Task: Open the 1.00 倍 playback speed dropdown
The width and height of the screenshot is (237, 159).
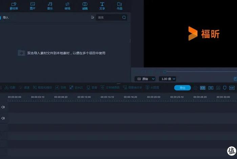Action: (168, 79)
